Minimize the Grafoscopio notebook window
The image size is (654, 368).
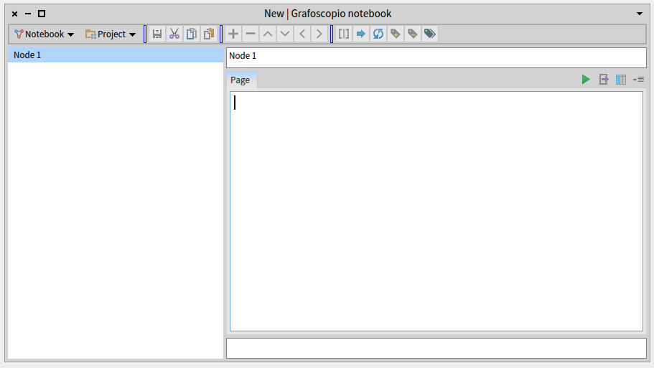click(x=28, y=14)
